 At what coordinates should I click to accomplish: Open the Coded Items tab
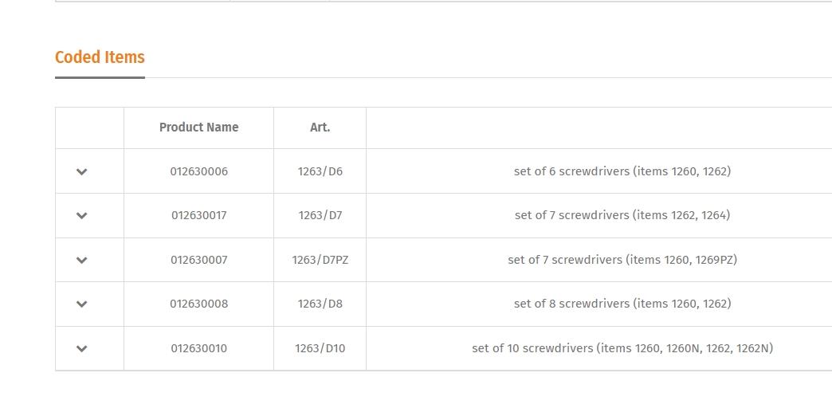click(x=100, y=57)
